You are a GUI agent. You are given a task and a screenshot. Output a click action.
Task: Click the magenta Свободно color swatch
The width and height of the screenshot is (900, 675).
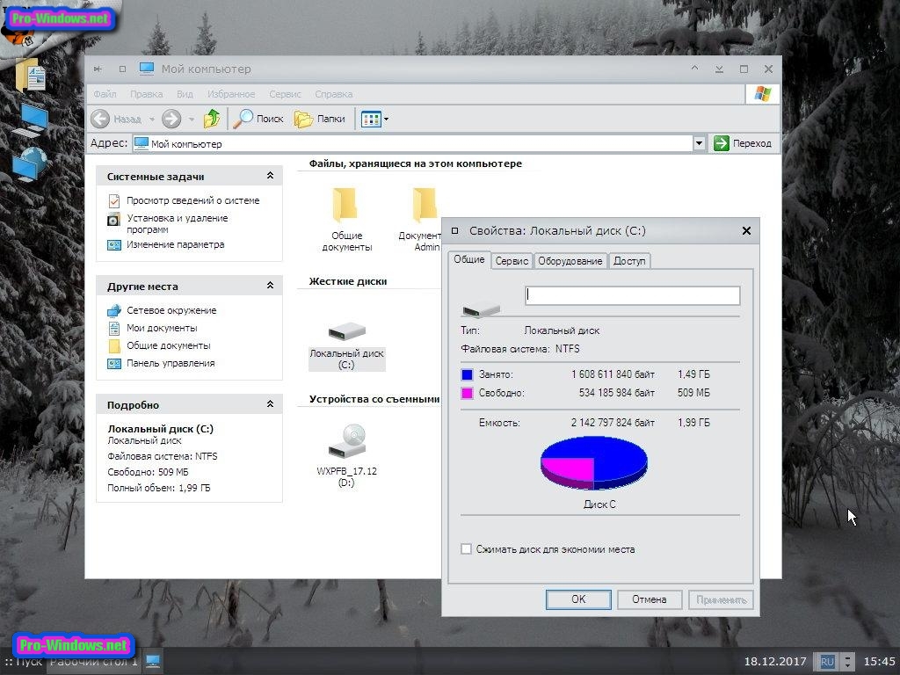pos(468,393)
